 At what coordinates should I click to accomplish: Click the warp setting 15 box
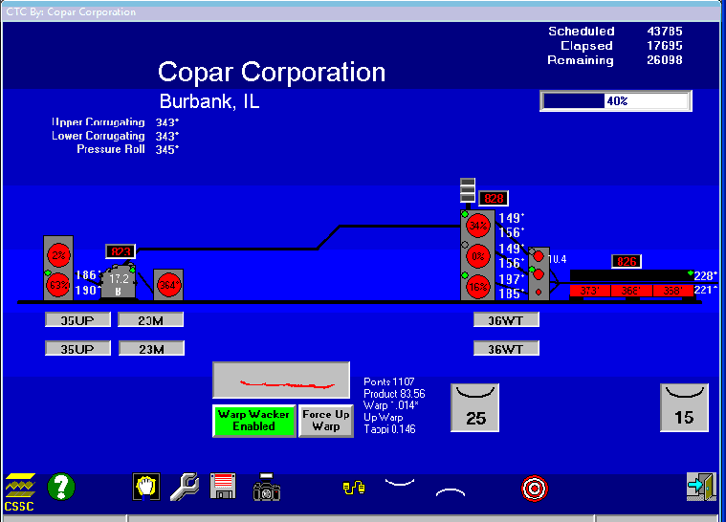tap(684, 407)
